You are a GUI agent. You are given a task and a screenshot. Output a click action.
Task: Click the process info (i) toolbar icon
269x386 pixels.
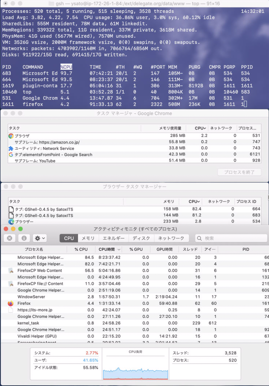24,238
